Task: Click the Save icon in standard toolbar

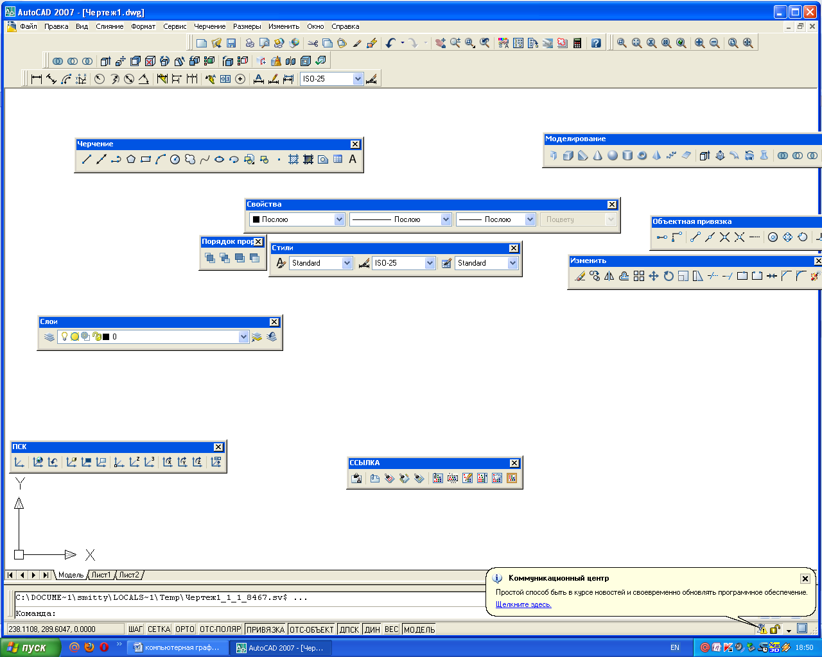Action: click(x=231, y=43)
